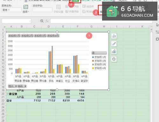Click the zoom magnifier beside formula bar

tap(42, 21)
